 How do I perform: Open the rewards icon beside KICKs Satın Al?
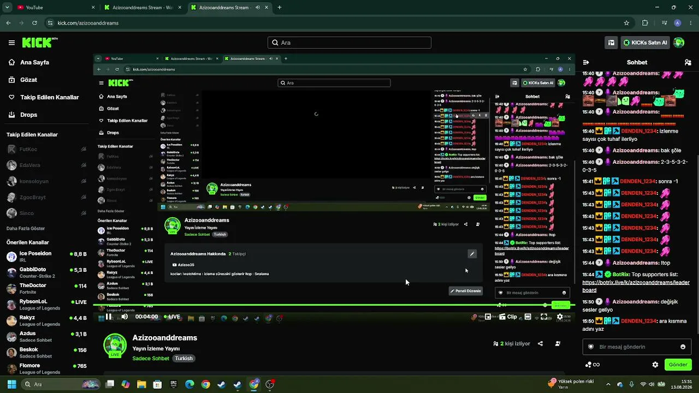click(x=611, y=43)
